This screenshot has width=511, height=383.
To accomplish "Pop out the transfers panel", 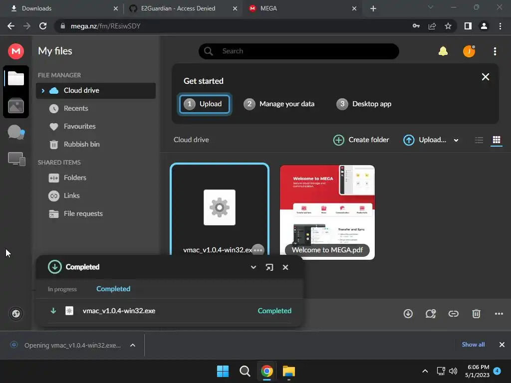I will 269,267.
